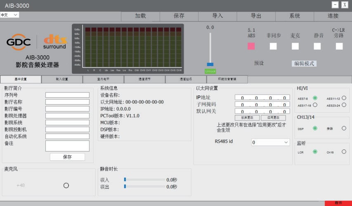
Task: Select the AES11-12 HI/VI radio
Action: (344, 98)
